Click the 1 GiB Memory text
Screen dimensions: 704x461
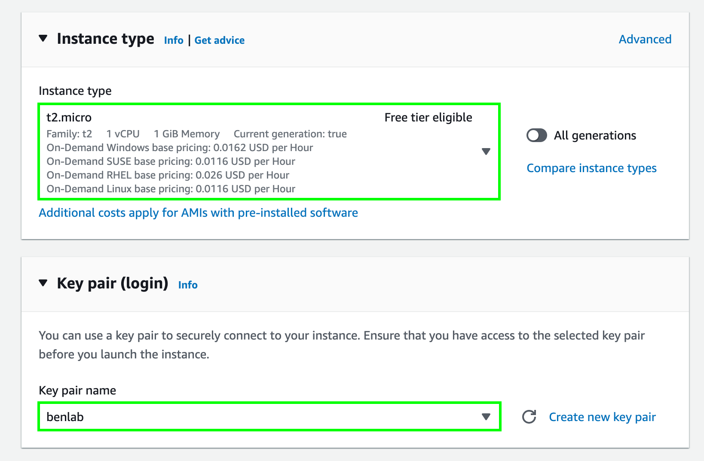[x=187, y=134]
